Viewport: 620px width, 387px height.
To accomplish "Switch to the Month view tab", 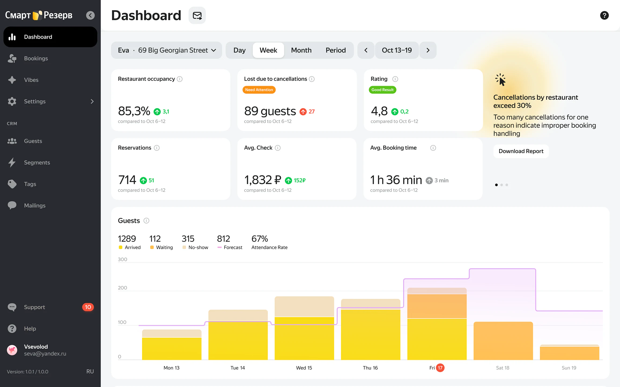I will (301, 50).
